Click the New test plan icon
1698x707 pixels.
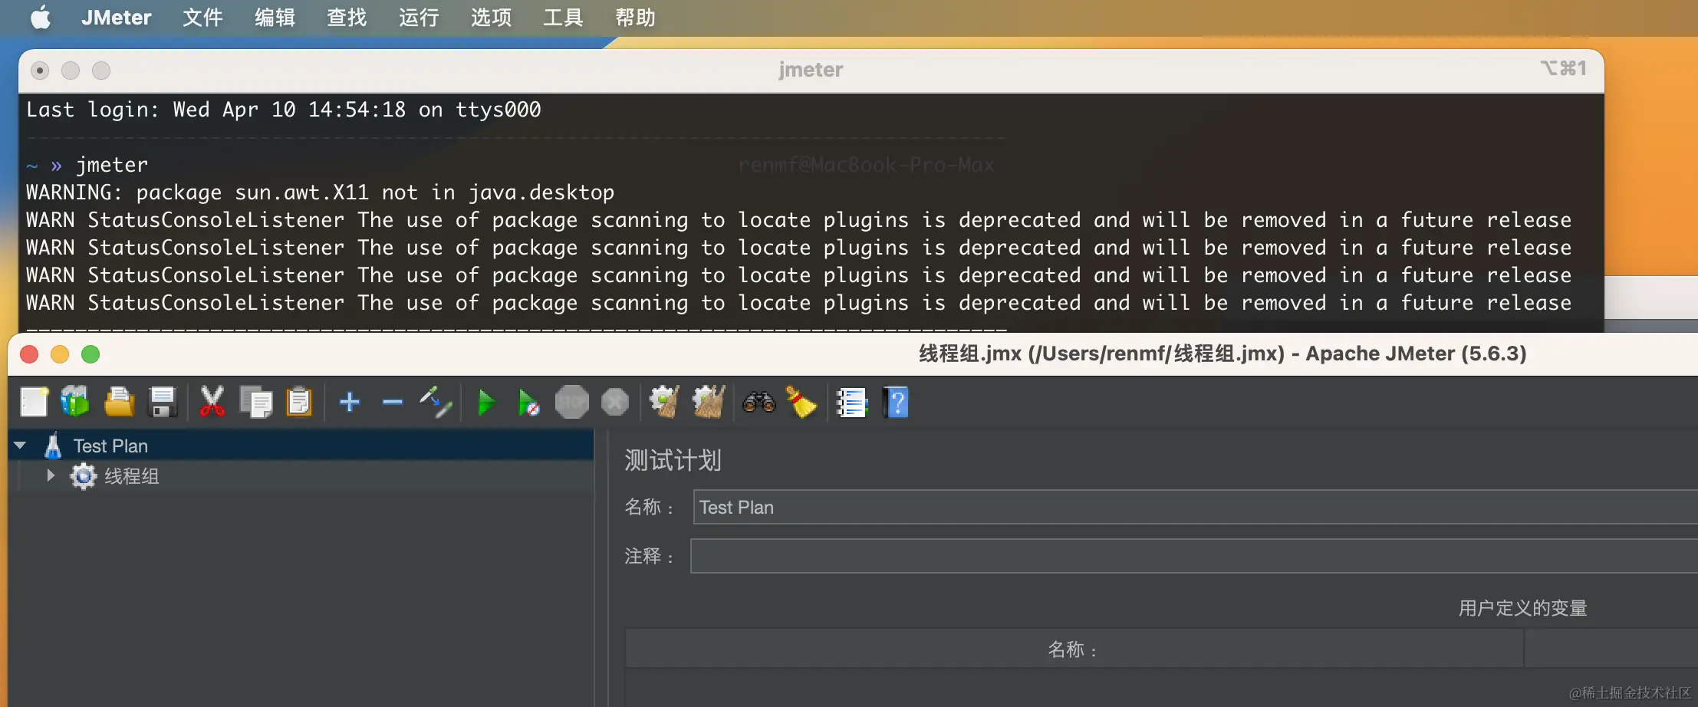(34, 402)
